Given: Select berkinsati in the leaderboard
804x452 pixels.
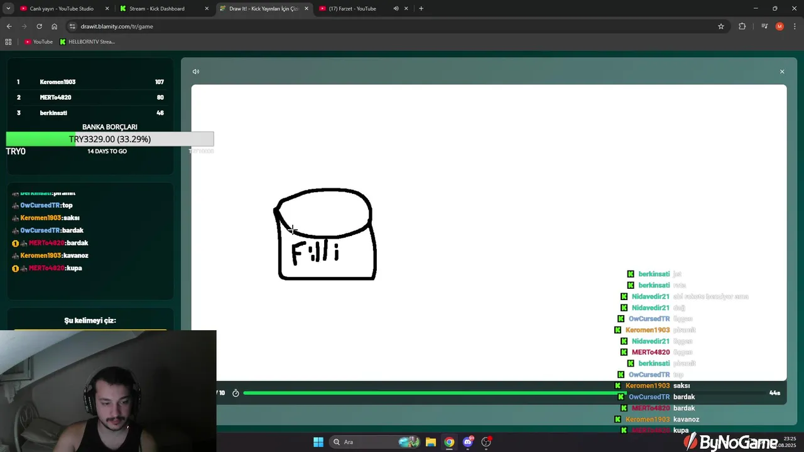Looking at the screenshot, I should (x=53, y=113).
